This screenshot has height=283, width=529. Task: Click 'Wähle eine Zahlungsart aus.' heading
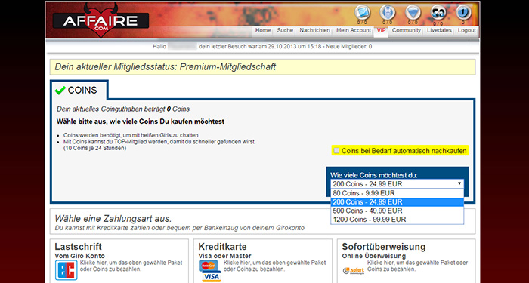point(113,218)
